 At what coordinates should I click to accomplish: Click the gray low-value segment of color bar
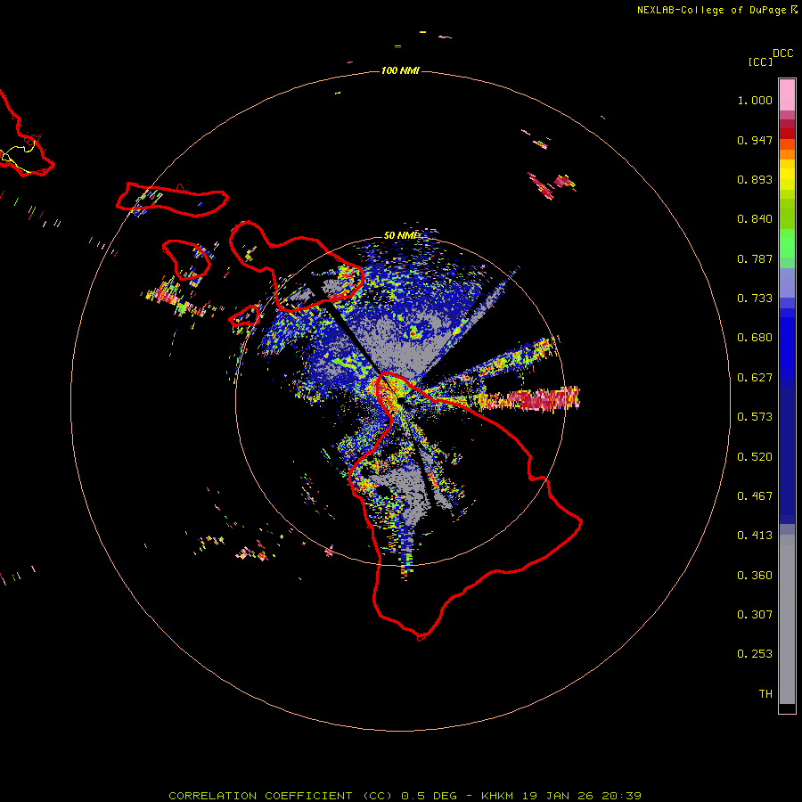787,619
